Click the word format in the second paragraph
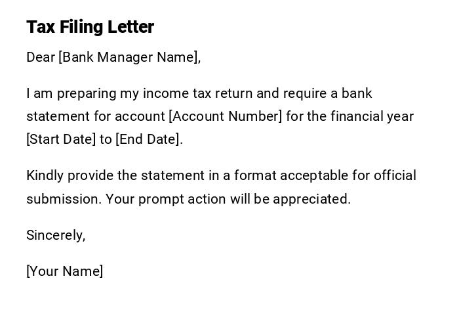This screenshot has height=312, width=459. [252, 176]
